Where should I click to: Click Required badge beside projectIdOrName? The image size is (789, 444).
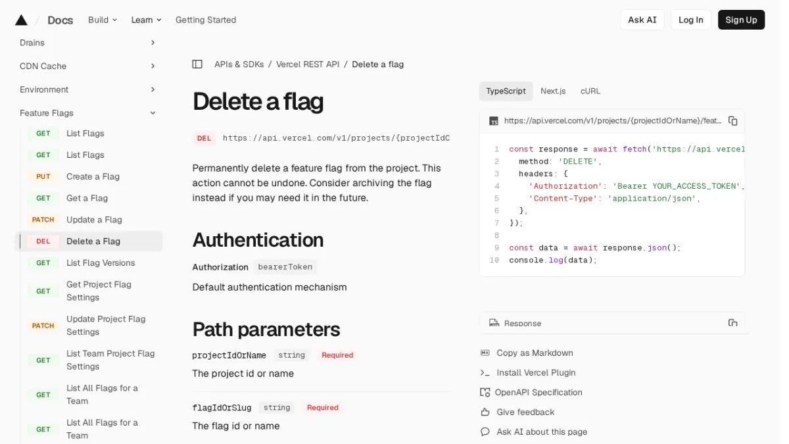[x=337, y=355]
